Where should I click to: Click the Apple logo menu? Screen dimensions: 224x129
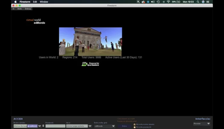coord(15,2)
